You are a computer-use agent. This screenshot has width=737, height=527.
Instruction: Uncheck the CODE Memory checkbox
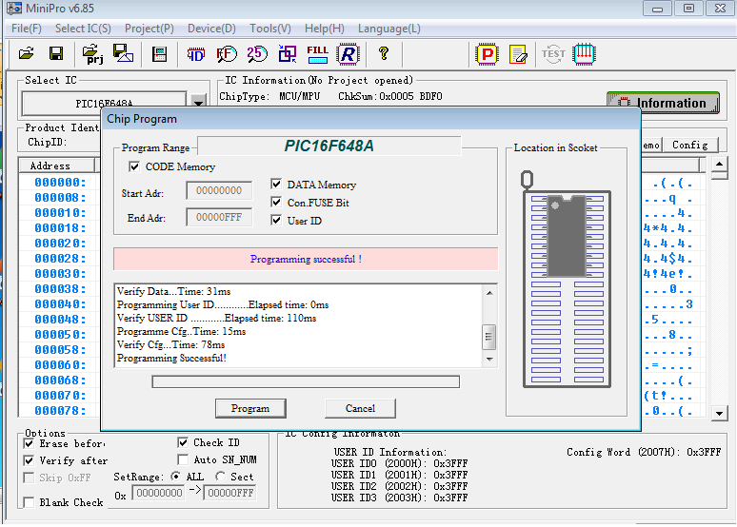tap(135, 167)
